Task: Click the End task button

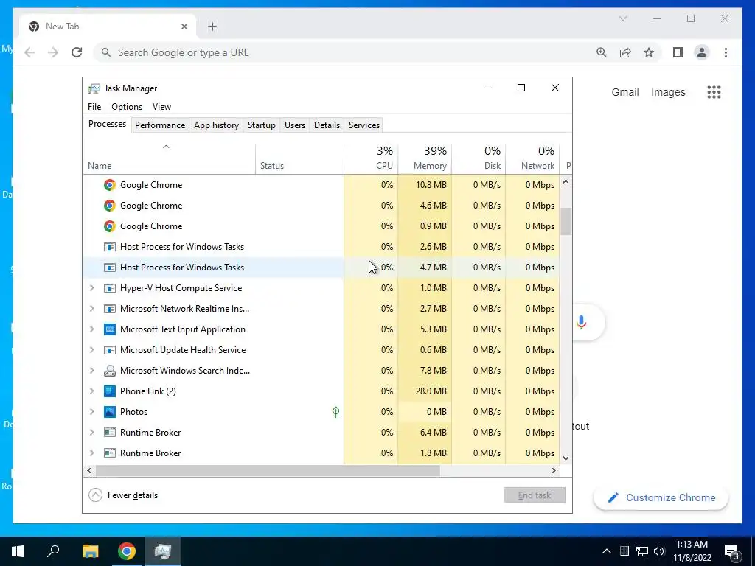Action: 535,495
